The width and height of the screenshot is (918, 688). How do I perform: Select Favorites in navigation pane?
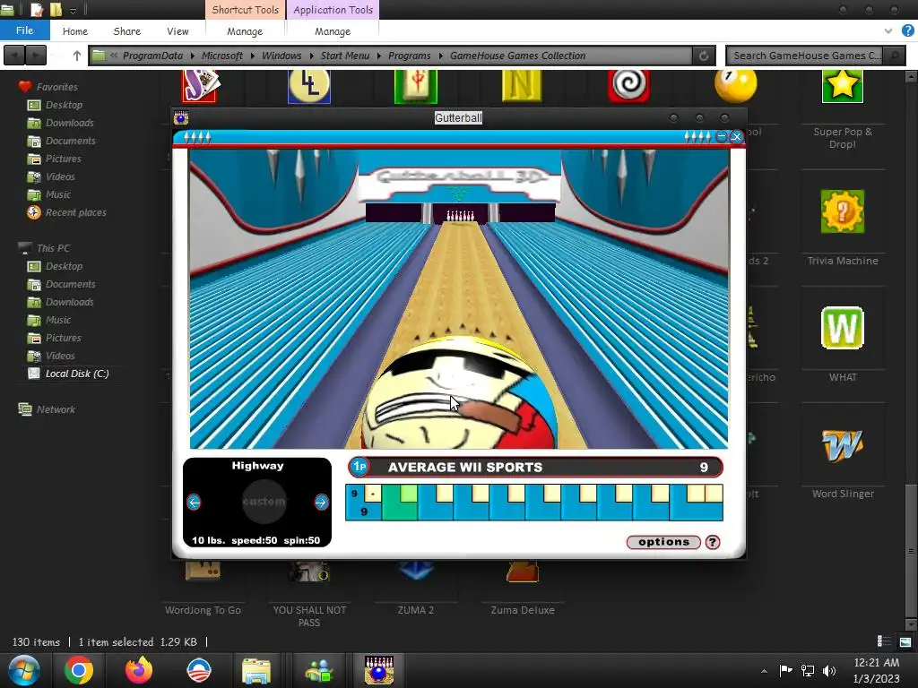click(x=56, y=87)
